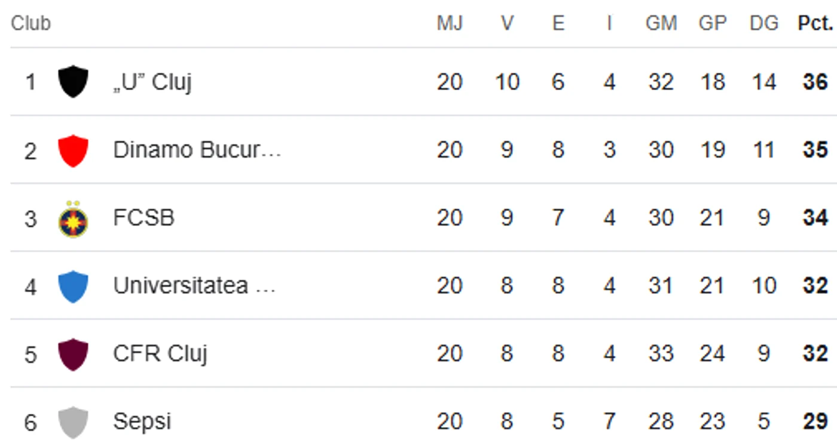
Task: Select the Sepsi team name
Action: (142, 422)
